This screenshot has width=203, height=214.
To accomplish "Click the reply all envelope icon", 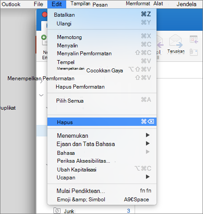I will click(x=160, y=43).
